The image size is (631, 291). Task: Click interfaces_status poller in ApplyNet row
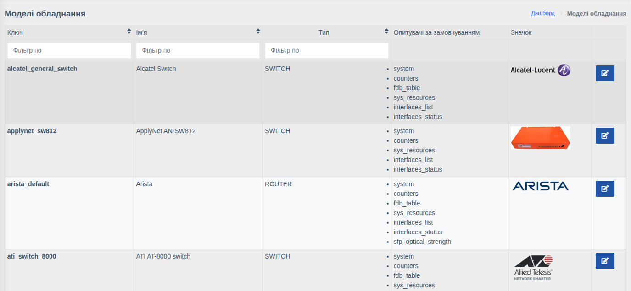(418, 169)
